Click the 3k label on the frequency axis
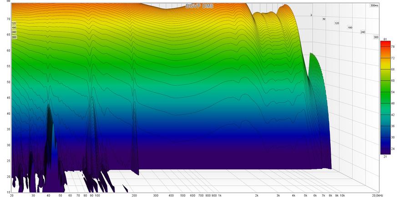 click(x=278, y=196)
